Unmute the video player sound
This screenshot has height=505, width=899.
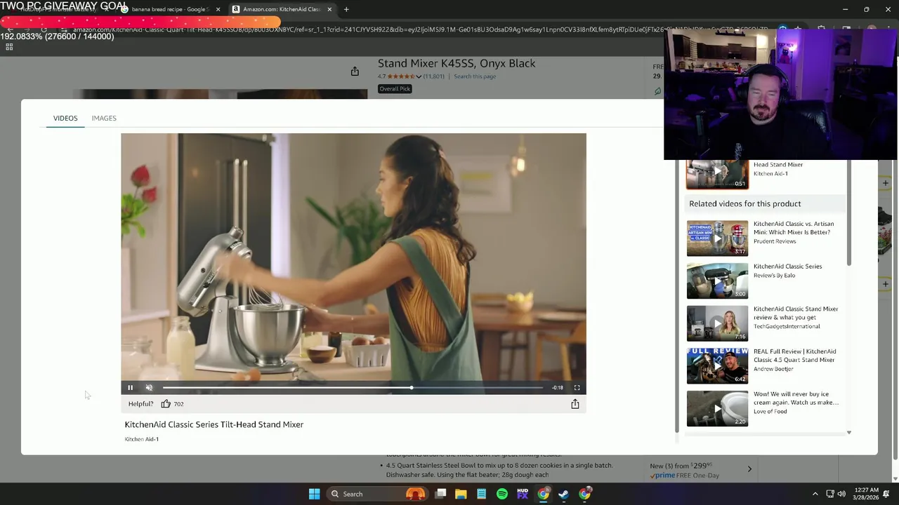click(149, 387)
